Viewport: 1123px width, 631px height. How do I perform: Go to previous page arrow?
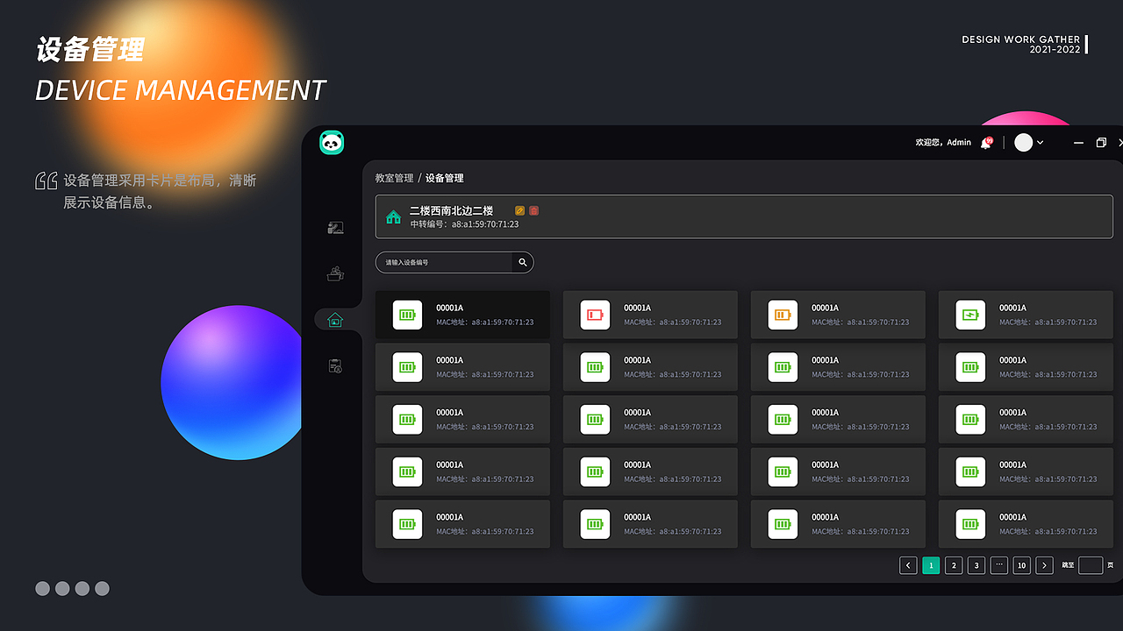click(908, 565)
